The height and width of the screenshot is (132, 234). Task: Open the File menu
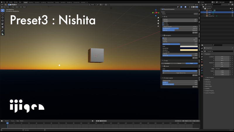[4, 2]
